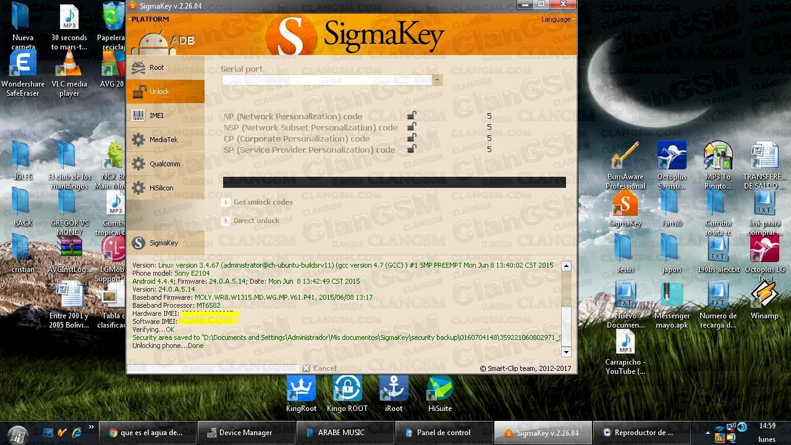This screenshot has height=445, width=791.
Task: Open MP3 To Ringtone desktop icon
Action: pos(718,165)
